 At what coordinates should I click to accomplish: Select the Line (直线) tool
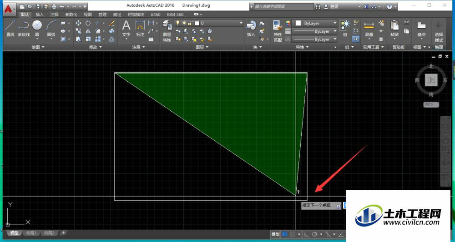coord(10,29)
